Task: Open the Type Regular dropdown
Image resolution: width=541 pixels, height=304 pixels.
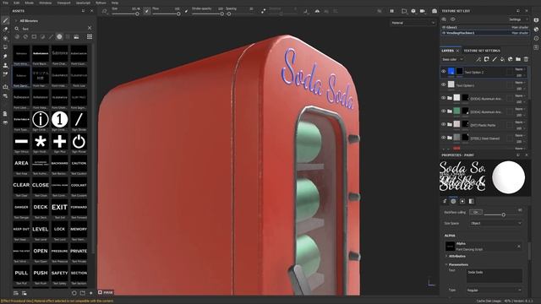Action: point(495,290)
